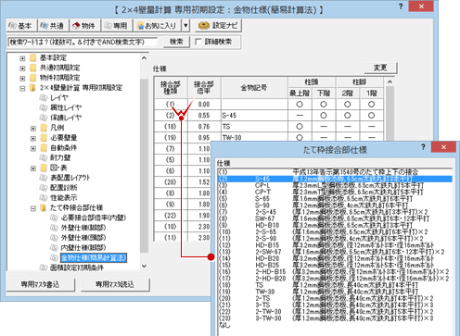Click the 表配置レイアウト item icon

pos(44,178)
